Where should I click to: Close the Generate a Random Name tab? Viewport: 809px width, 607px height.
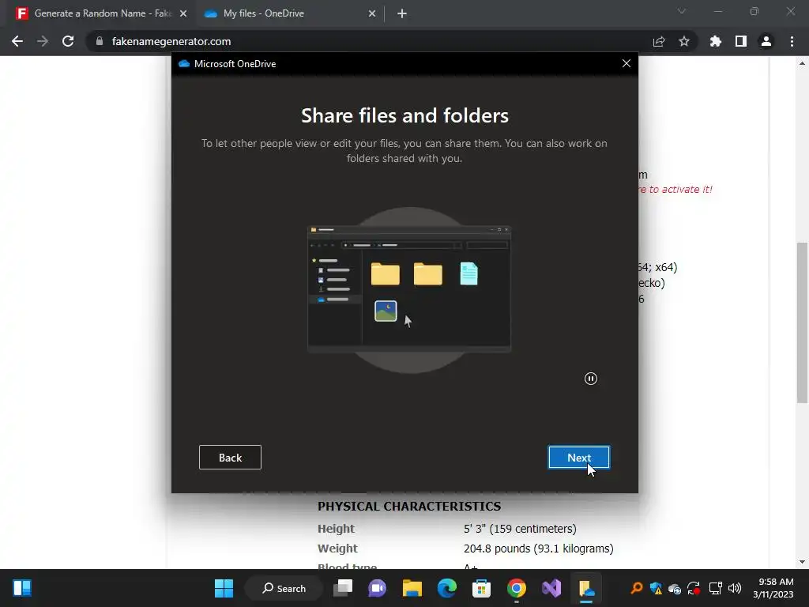(x=183, y=13)
